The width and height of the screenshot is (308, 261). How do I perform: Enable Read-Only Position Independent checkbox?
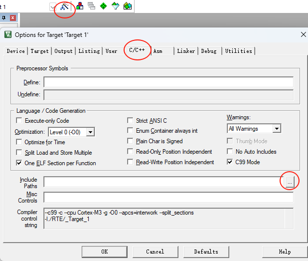tap(130, 151)
